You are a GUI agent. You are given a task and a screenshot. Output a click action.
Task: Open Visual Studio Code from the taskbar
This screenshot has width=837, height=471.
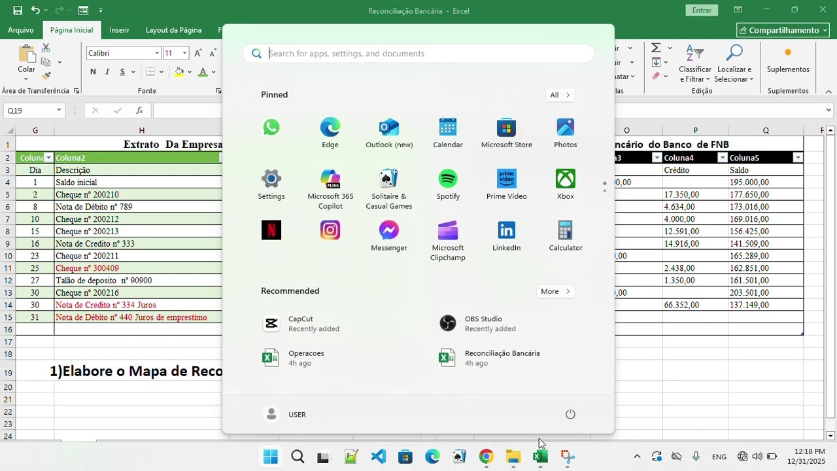pos(379,457)
